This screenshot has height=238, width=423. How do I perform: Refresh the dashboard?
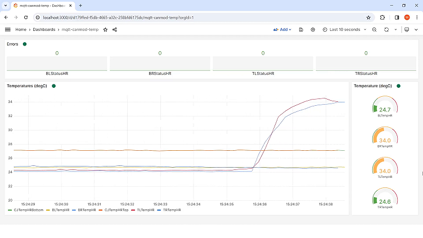386,30
